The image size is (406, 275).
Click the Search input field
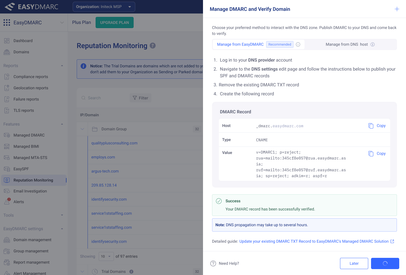[x=103, y=98]
